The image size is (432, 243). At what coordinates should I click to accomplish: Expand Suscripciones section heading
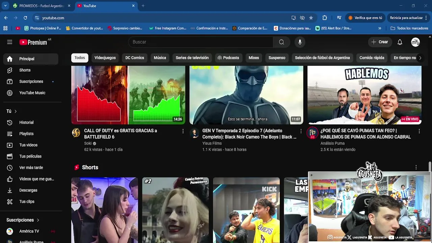[23, 220]
